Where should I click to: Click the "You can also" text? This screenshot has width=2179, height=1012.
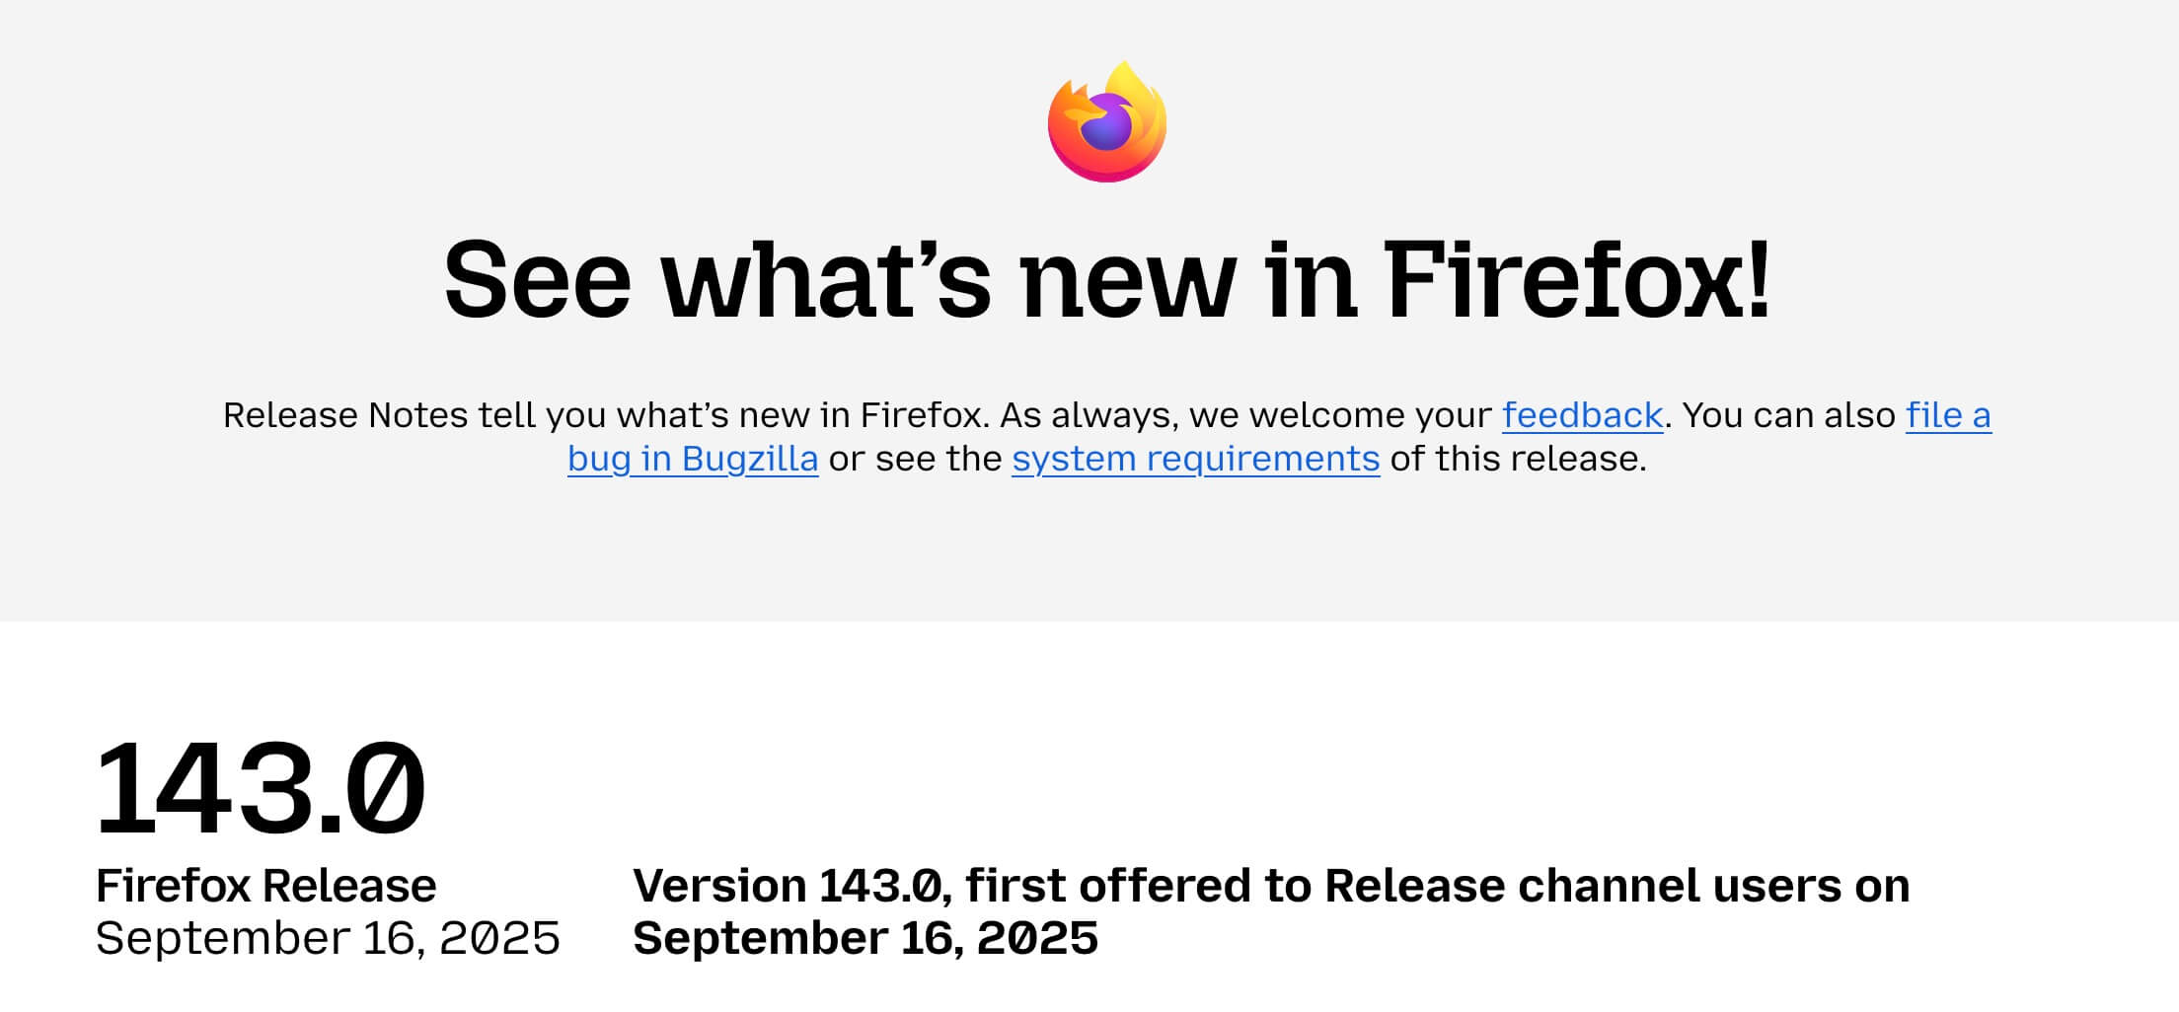click(x=1788, y=415)
